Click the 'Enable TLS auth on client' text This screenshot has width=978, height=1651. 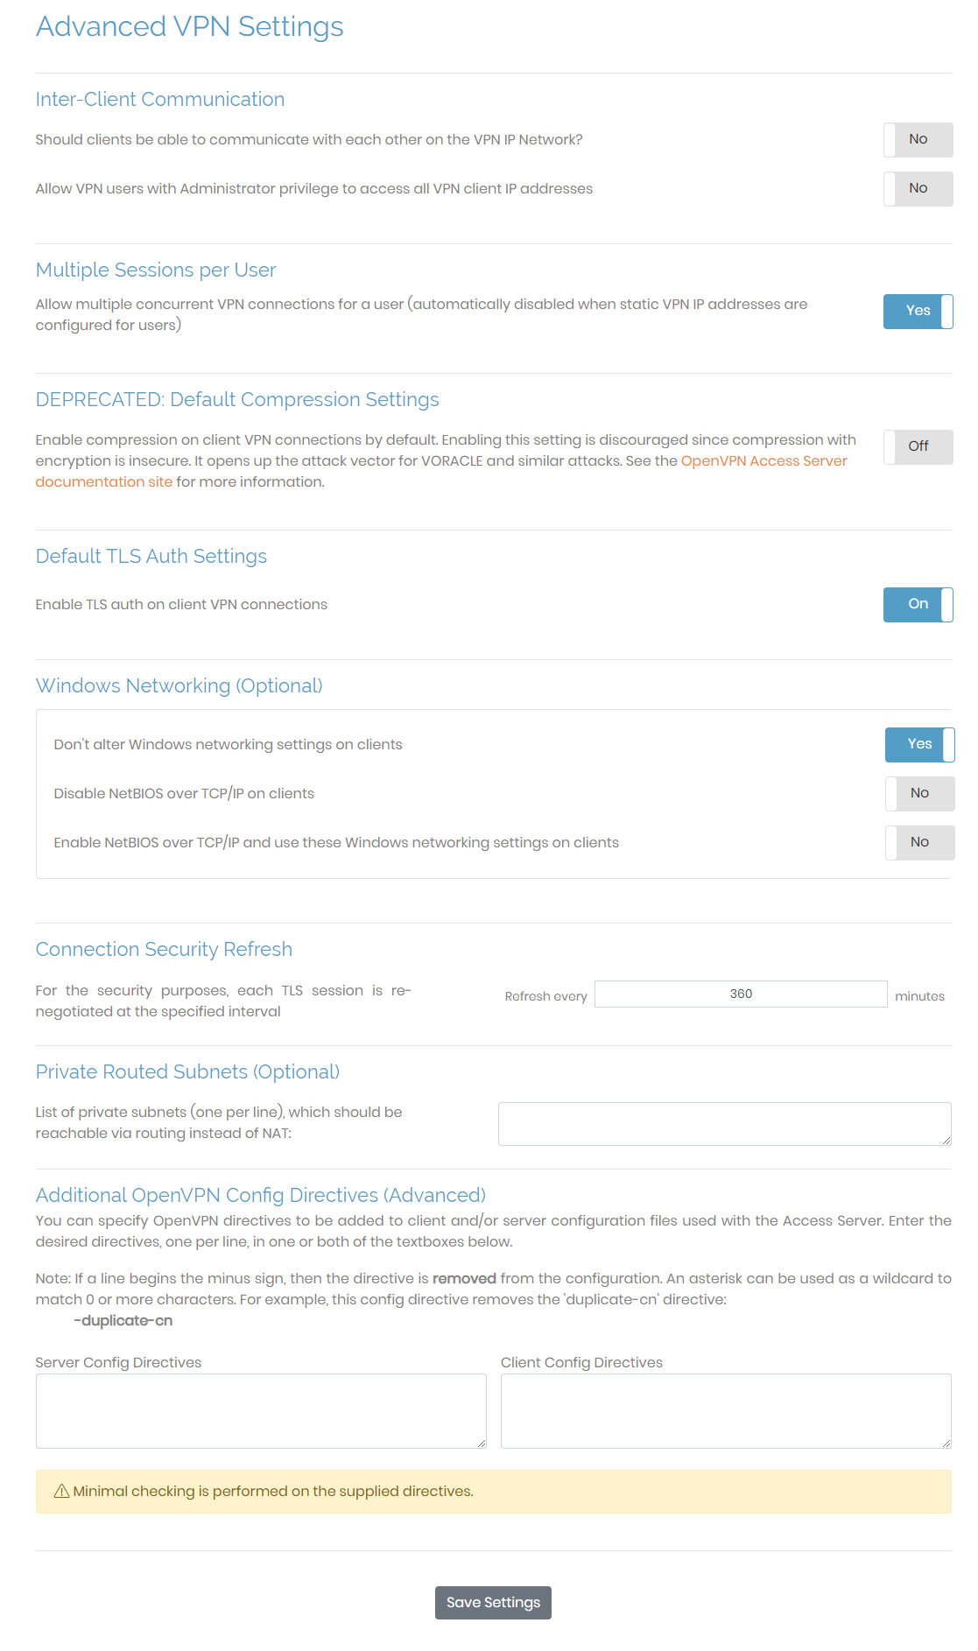click(x=181, y=605)
